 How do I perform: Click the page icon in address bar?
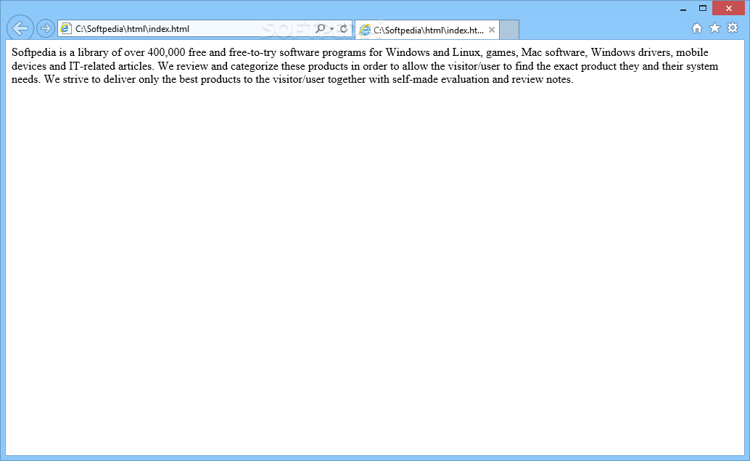point(66,29)
